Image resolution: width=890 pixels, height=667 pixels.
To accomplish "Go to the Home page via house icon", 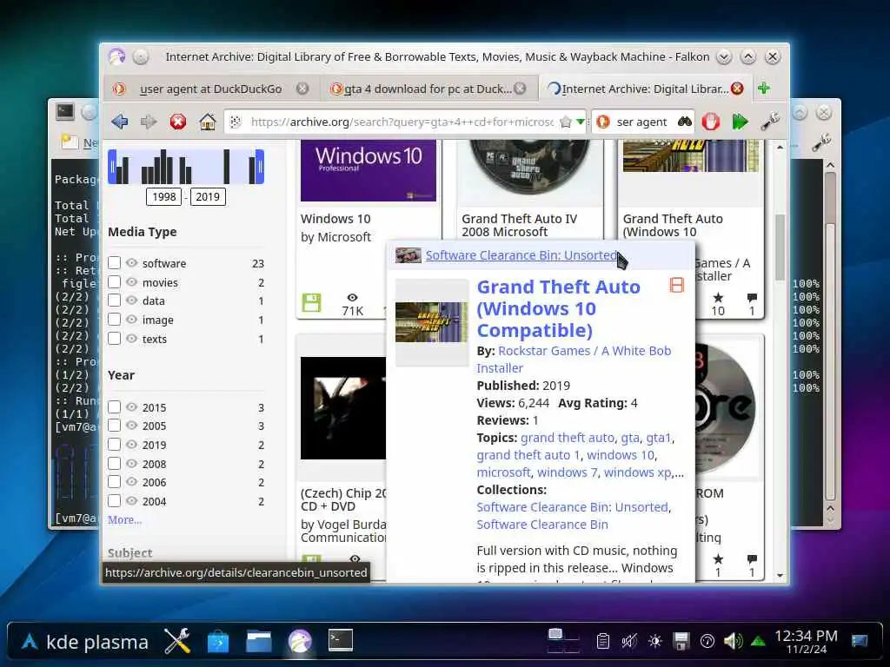I will 208,122.
